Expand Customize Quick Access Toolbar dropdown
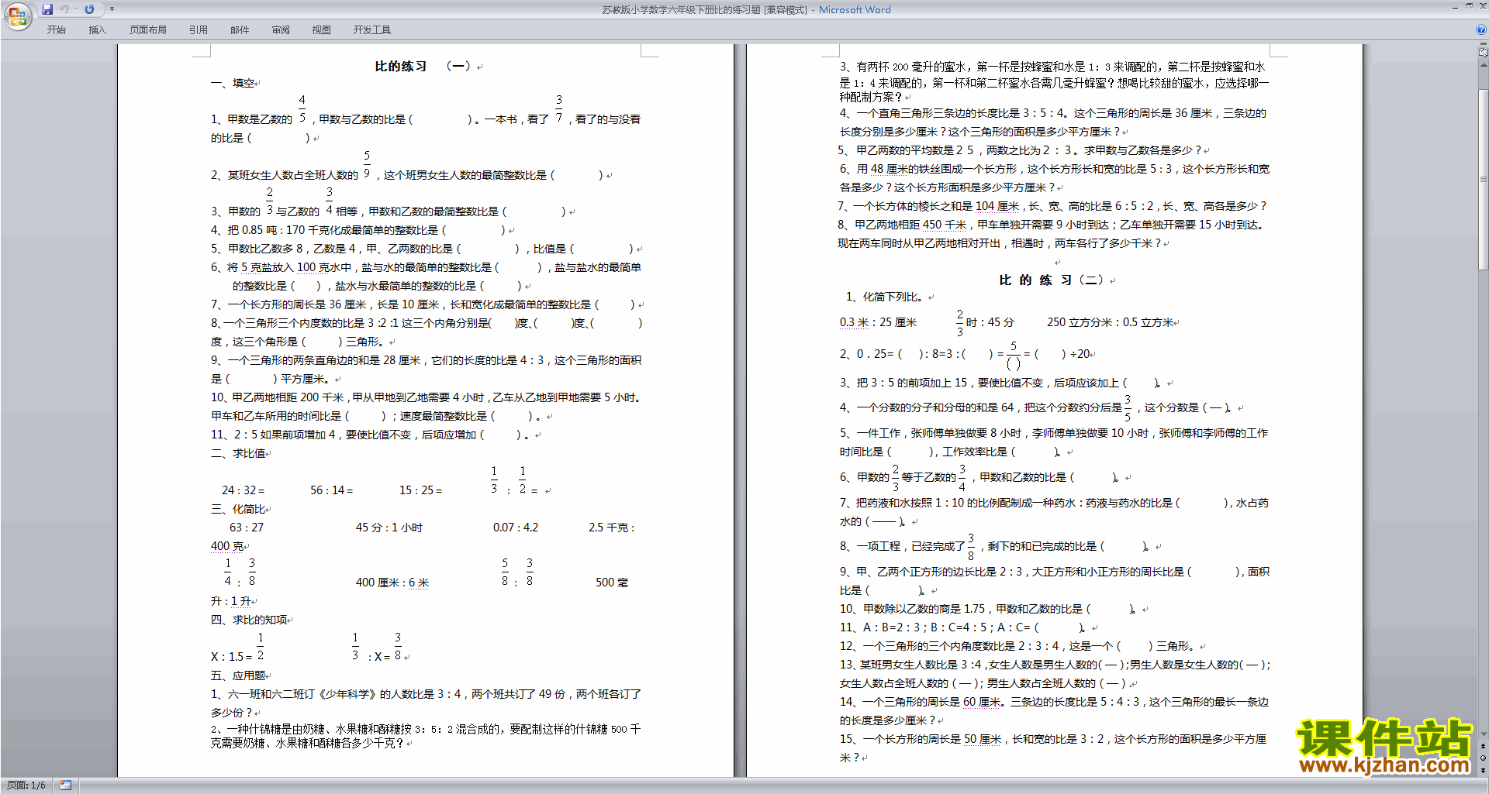Screen dimensions: 1489x794 112,9
